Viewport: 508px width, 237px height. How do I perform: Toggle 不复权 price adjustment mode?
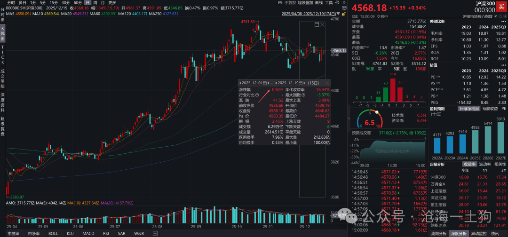pyautogui.click(x=291, y=3)
